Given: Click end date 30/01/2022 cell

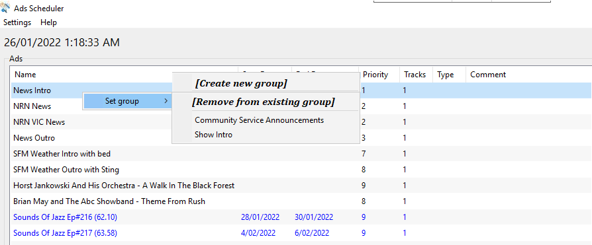Looking at the screenshot, I should 314,217.
